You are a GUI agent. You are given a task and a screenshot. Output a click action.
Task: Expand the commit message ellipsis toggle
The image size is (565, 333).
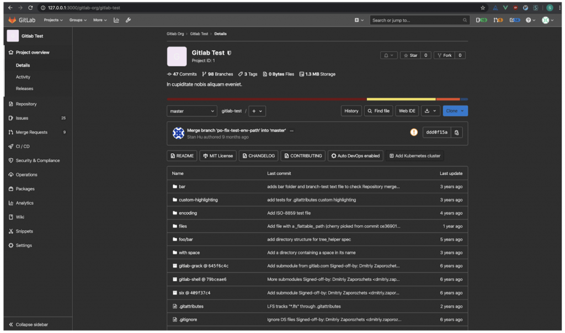point(291,131)
